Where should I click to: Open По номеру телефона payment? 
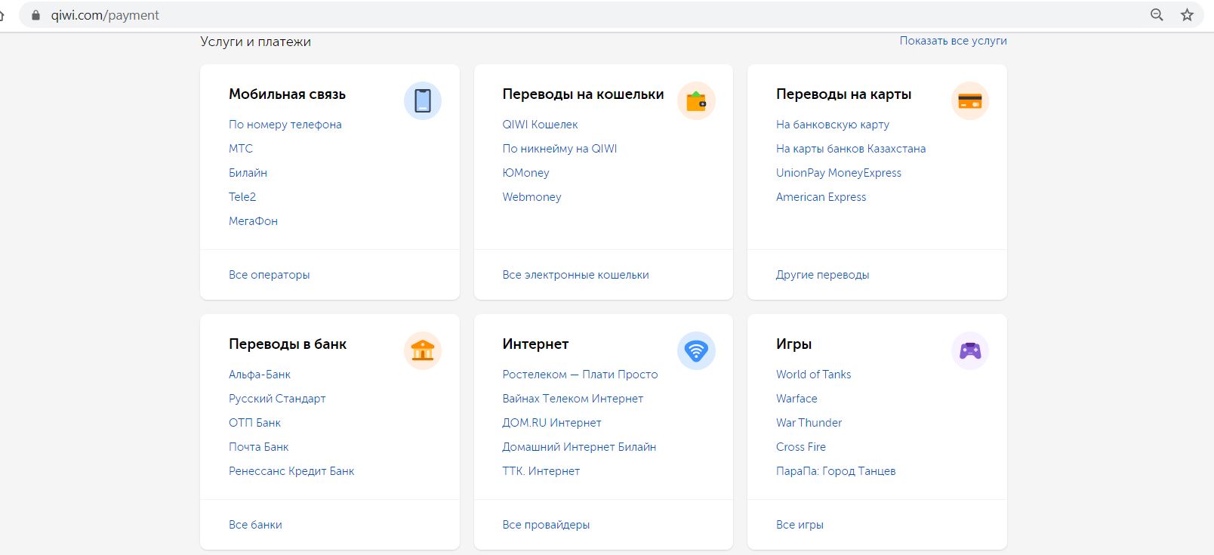click(x=285, y=125)
